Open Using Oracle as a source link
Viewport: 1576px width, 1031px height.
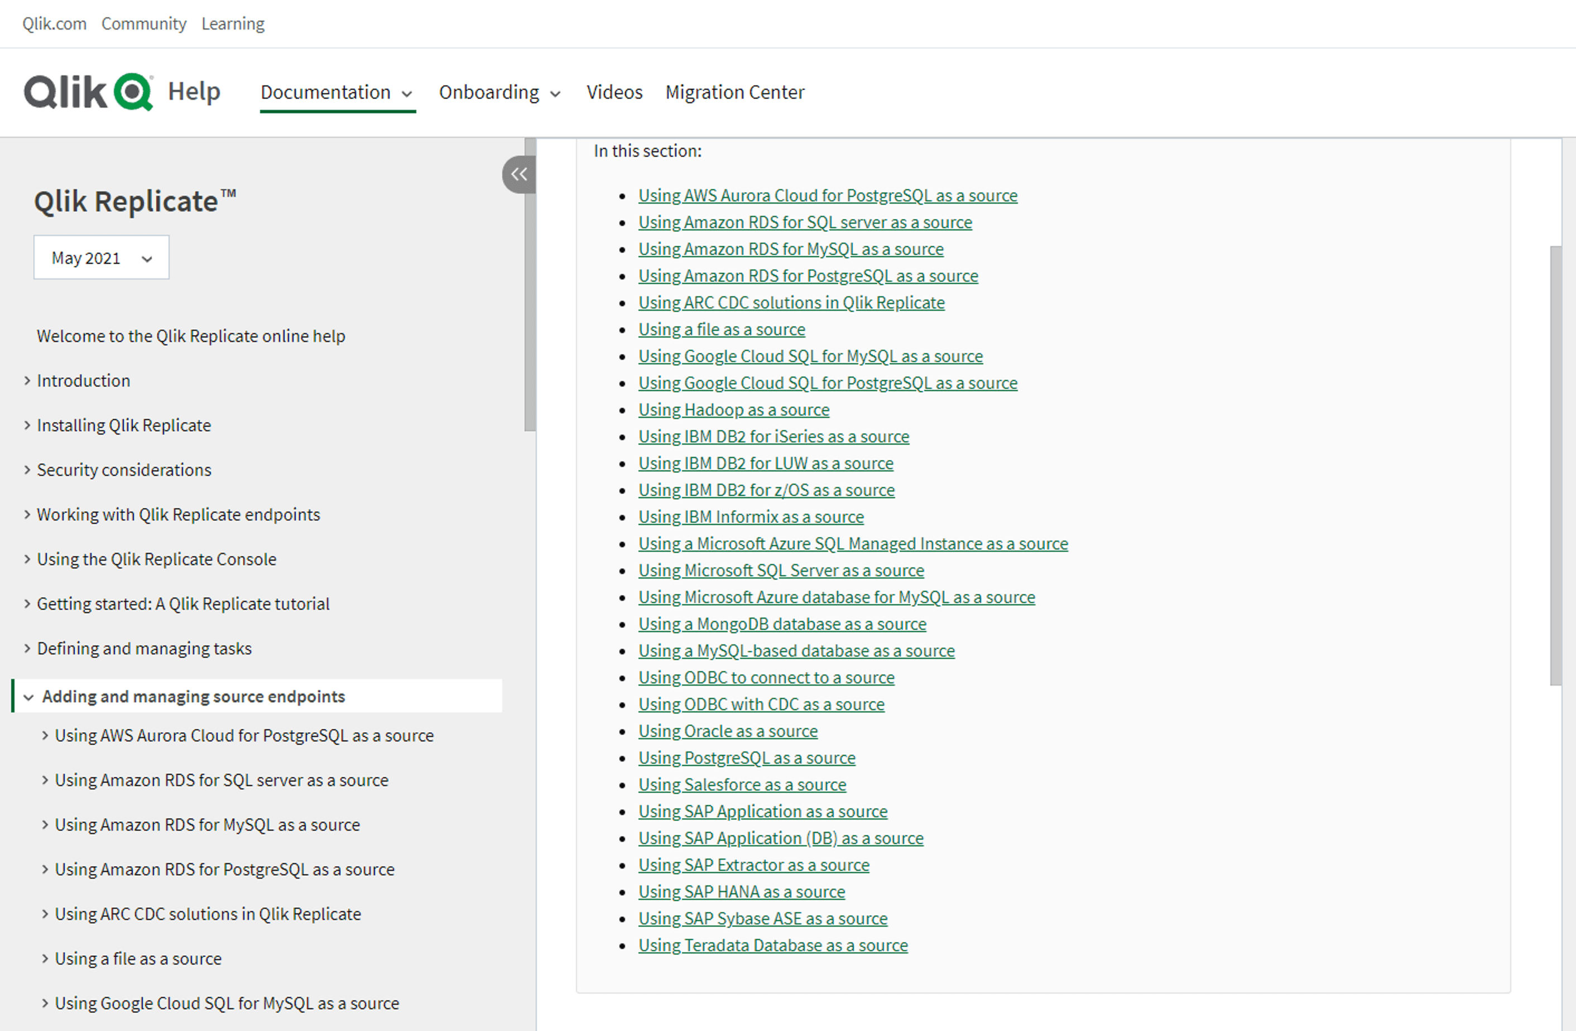point(727,731)
